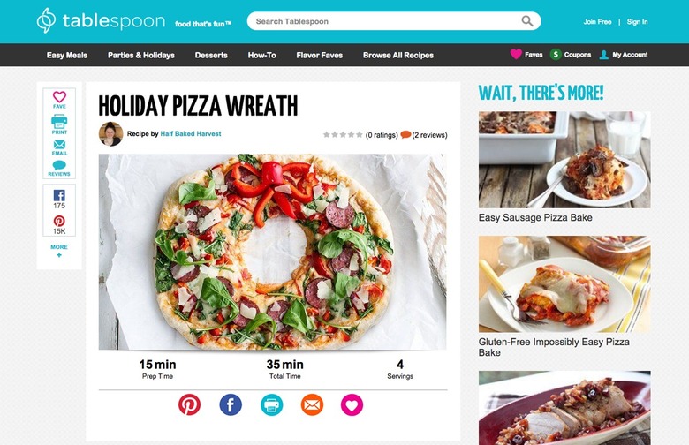Click the Join Free link
Screen dimensions: 689x445
[597, 21]
